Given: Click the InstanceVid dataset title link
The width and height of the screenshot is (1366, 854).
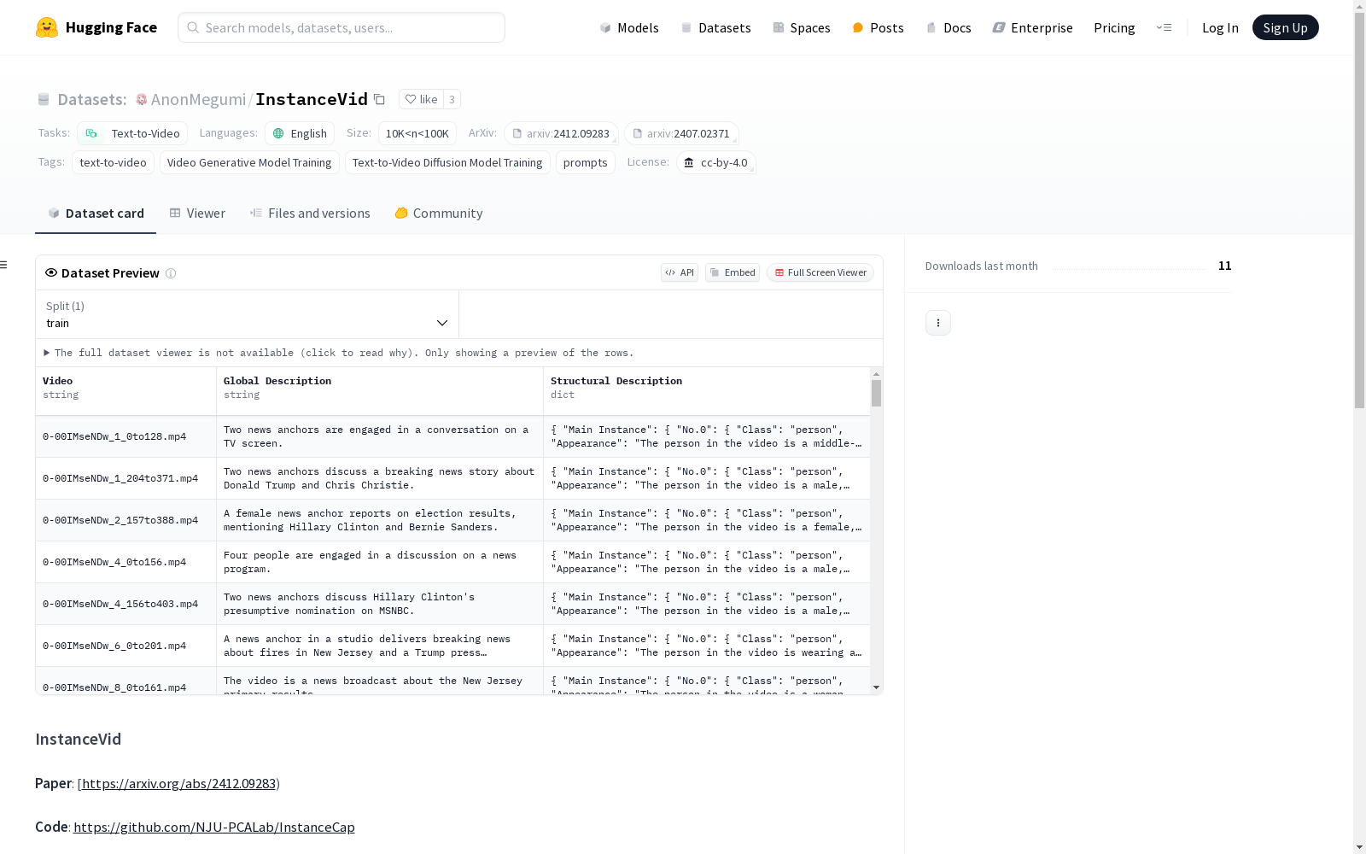Looking at the screenshot, I should click(x=312, y=99).
